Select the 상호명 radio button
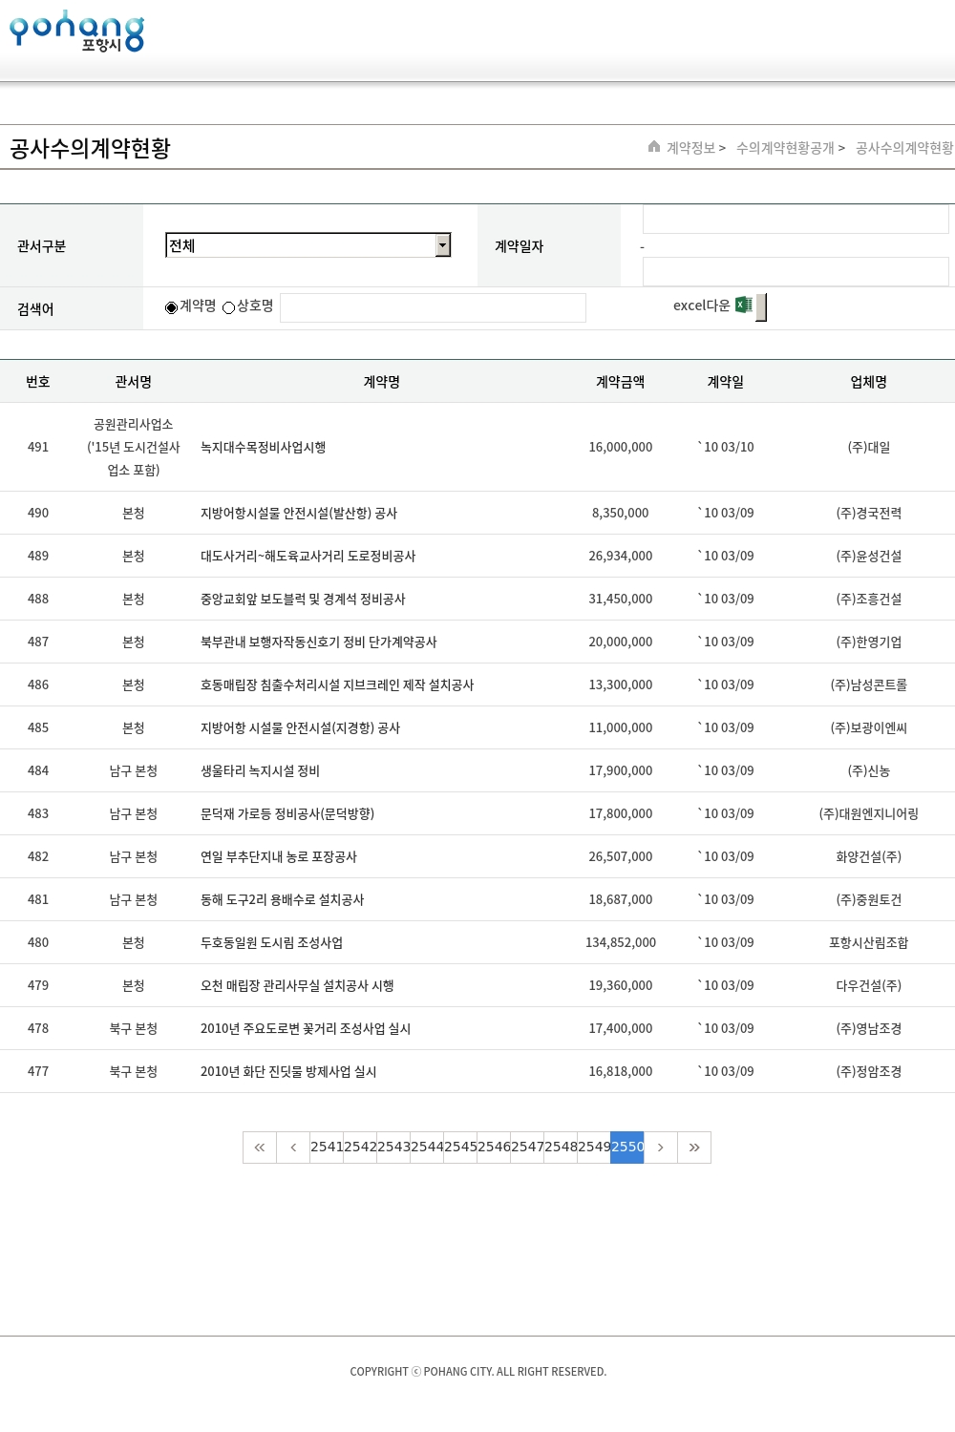 click(x=229, y=307)
